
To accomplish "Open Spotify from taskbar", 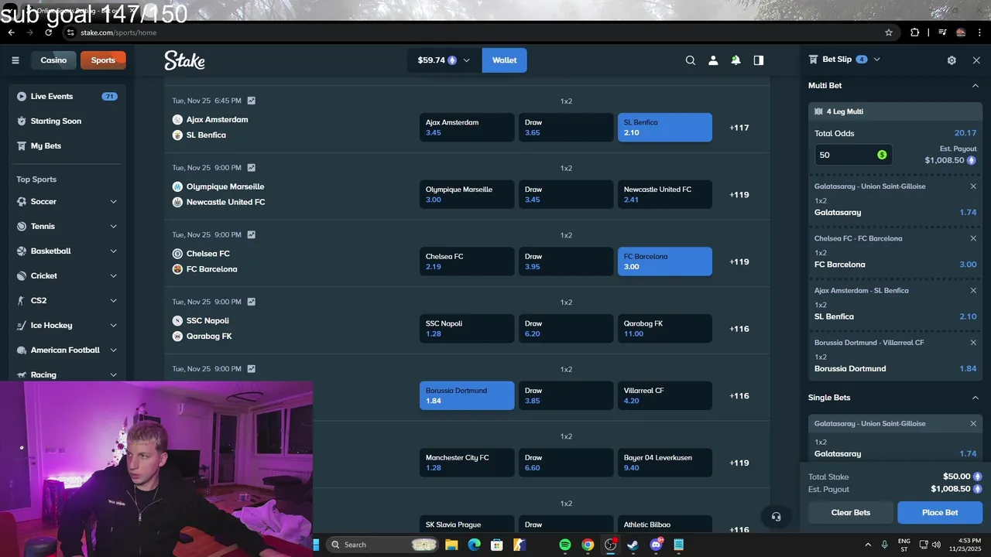I will [565, 545].
